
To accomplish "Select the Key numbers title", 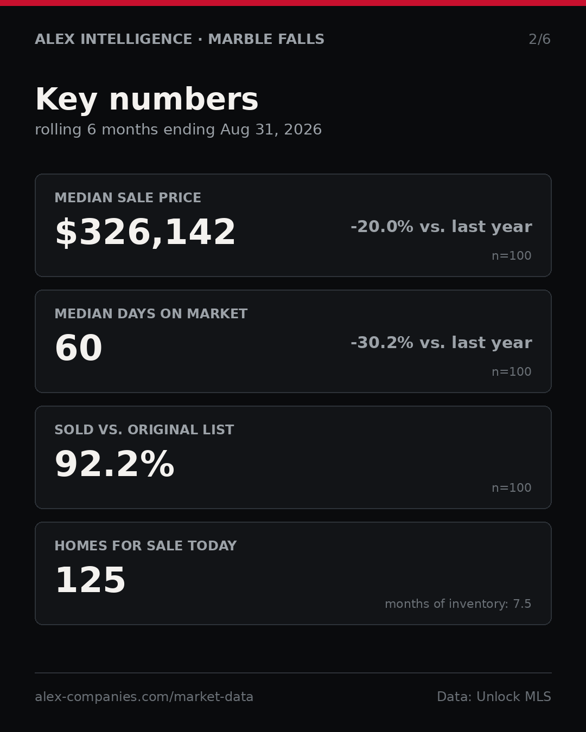I will tap(146, 100).
